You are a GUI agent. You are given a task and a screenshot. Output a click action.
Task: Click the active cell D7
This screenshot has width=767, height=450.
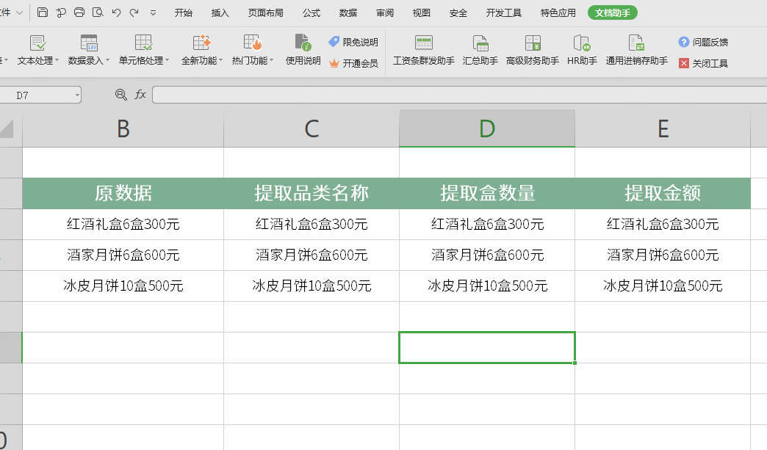[487, 347]
